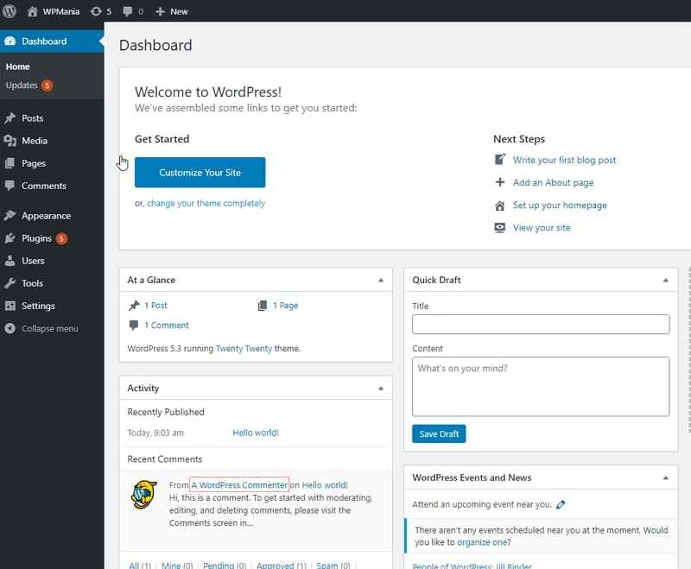Click the pencil icon to edit event location
Screen dimensions: 691x569
[x=561, y=505]
